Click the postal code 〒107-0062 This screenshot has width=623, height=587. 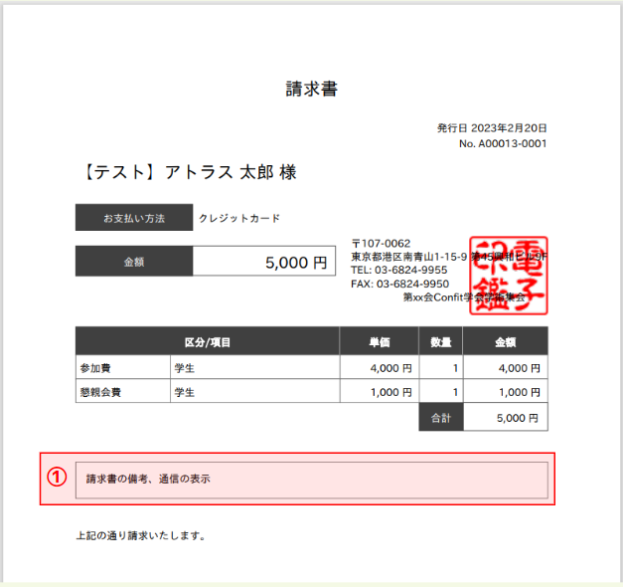point(381,243)
